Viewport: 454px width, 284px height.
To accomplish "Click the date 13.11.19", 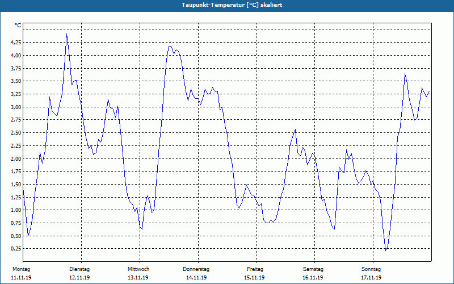I will [138, 278].
